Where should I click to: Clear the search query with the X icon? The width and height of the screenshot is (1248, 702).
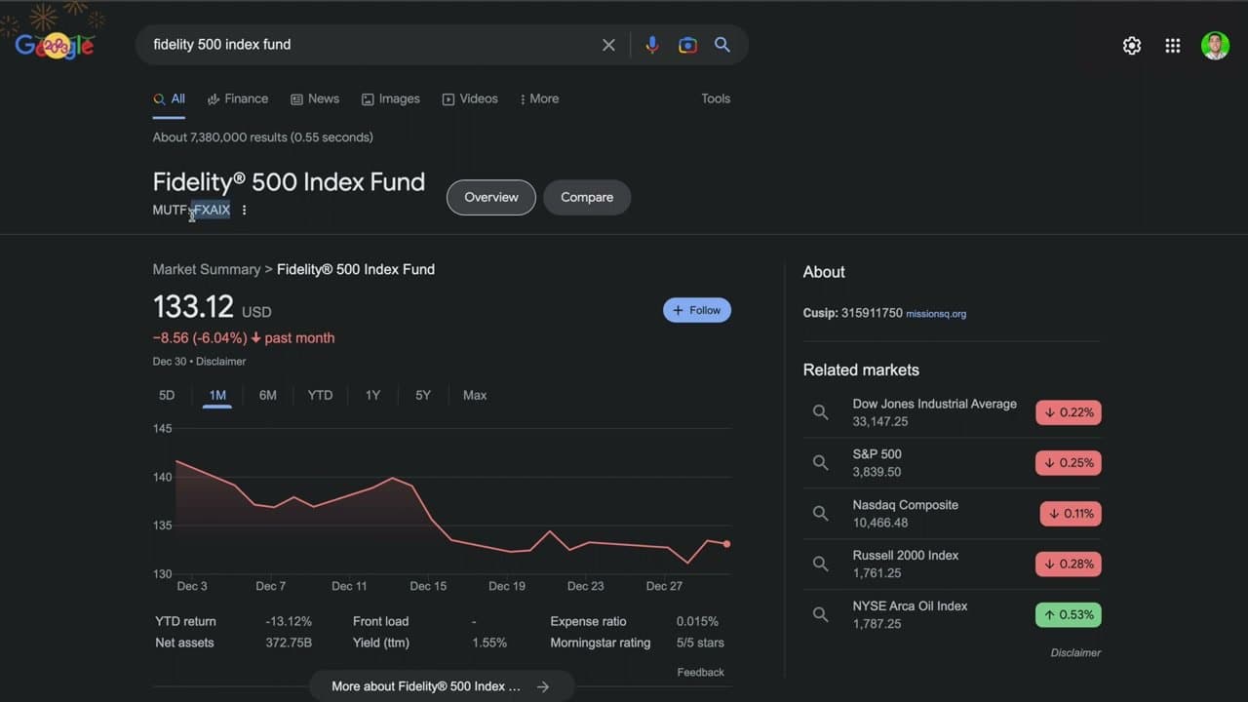click(x=608, y=44)
